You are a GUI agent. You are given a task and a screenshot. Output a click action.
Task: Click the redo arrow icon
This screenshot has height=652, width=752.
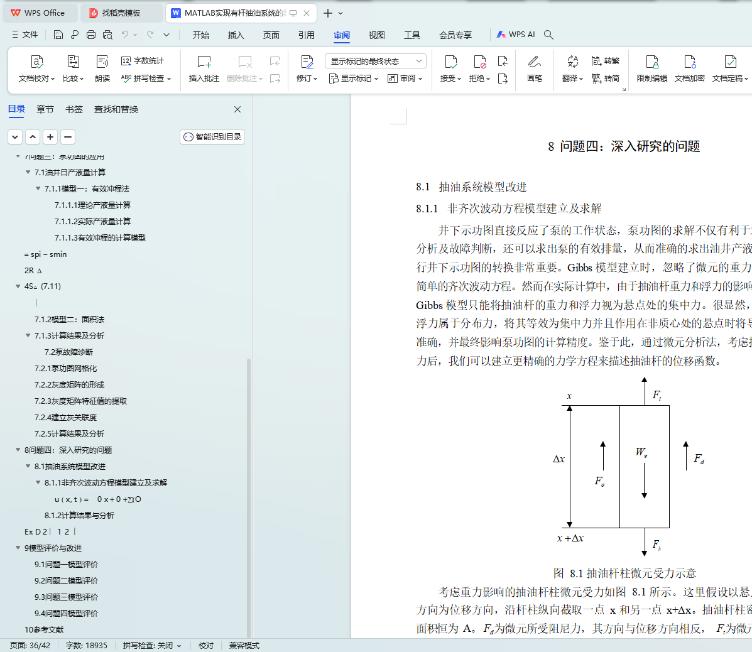[150, 35]
